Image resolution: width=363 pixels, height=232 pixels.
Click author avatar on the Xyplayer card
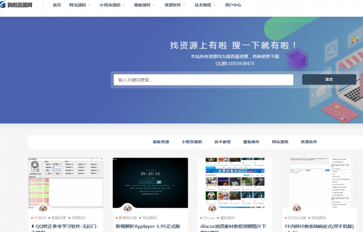tap(127, 208)
